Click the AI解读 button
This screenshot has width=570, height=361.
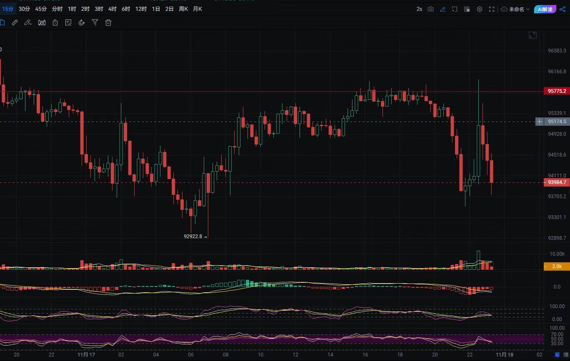pyautogui.click(x=545, y=9)
